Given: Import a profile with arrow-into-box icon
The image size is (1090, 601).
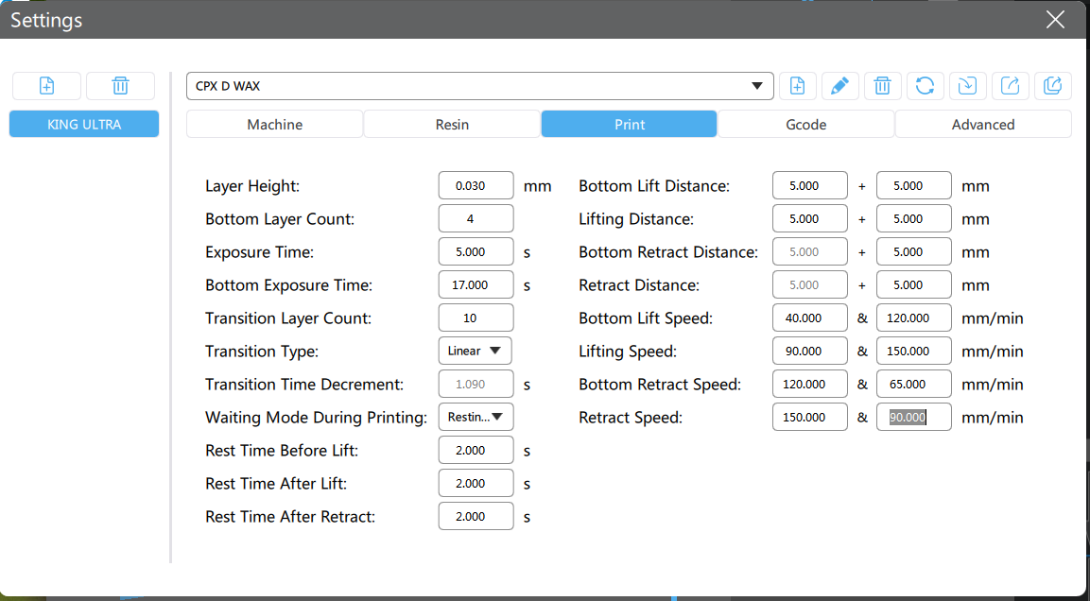Looking at the screenshot, I should 967,86.
